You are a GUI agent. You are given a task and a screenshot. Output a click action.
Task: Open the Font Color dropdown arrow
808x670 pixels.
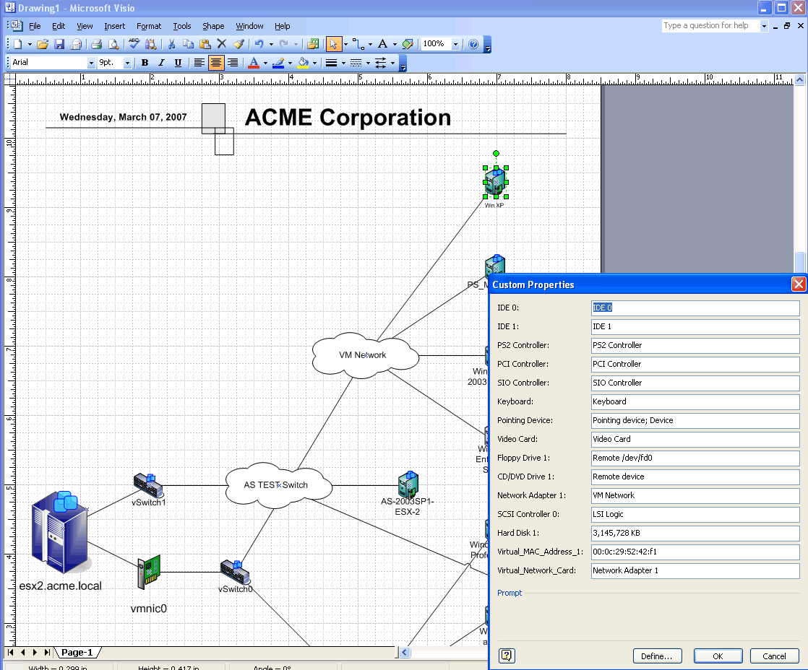265,63
